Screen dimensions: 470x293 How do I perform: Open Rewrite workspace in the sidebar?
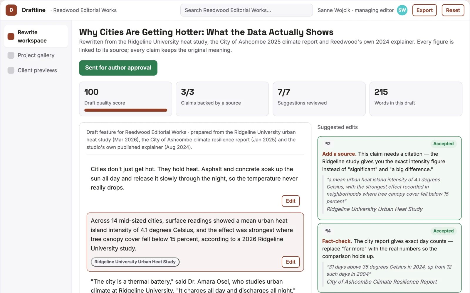pyautogui.click(x=36, y=36)
